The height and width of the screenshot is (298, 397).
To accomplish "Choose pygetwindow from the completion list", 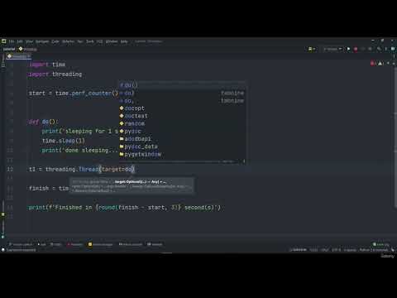I will click(182, 154).
